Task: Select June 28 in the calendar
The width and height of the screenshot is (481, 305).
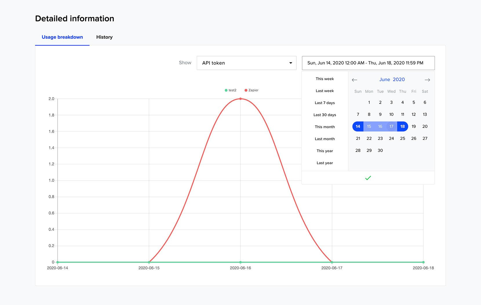Action: pos(358,150)
